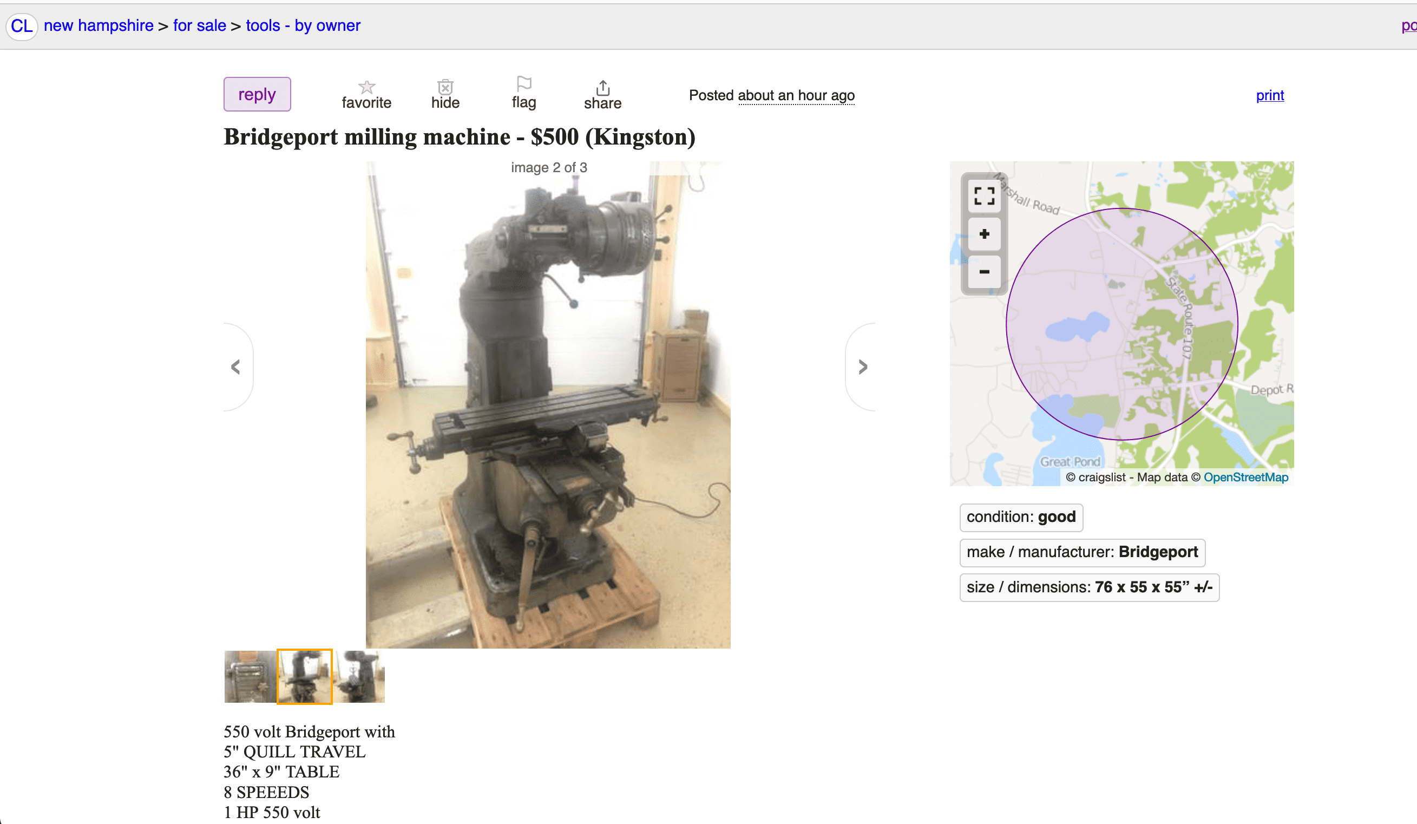1417x824 pixels.
Task: Zoom out on the map
Action: point(984,272)
